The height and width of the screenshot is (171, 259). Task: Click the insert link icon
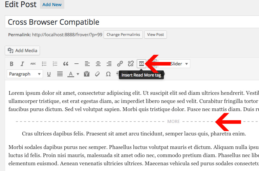(x=120, y=64)
